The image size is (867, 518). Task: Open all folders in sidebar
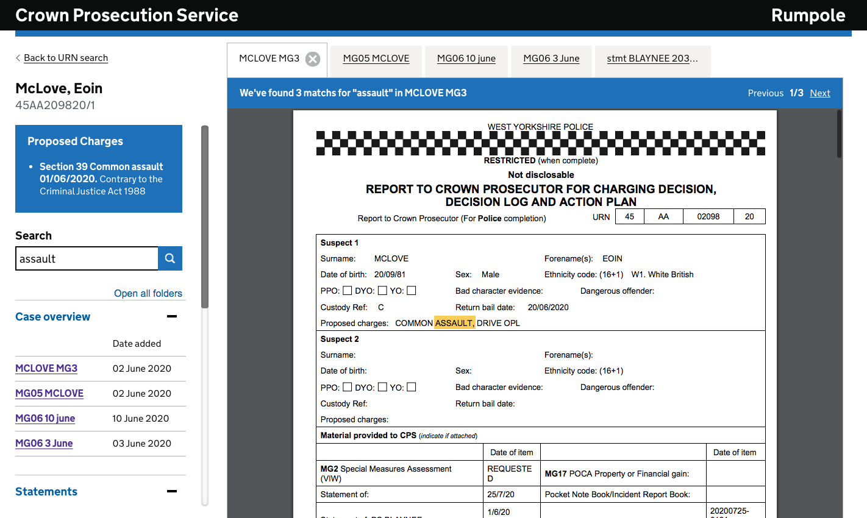click(148, 293)
